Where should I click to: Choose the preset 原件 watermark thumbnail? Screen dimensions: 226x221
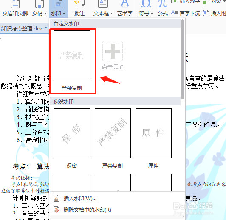(x=153, y=133)
